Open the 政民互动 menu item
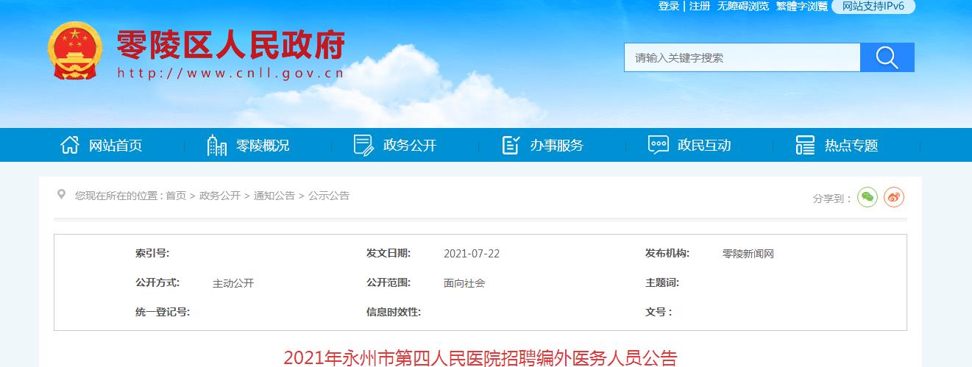This screenshot has height=367, width=972. (x=704, y=146)
